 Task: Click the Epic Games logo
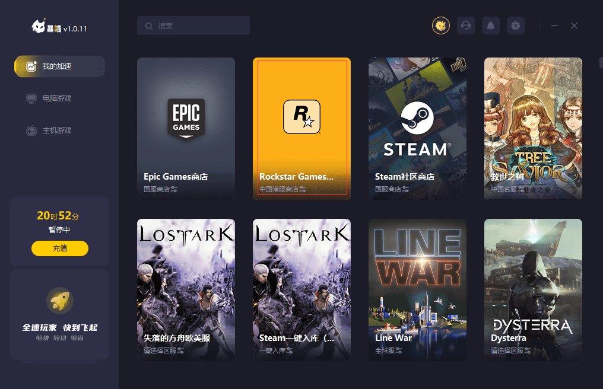pos(186,119)
